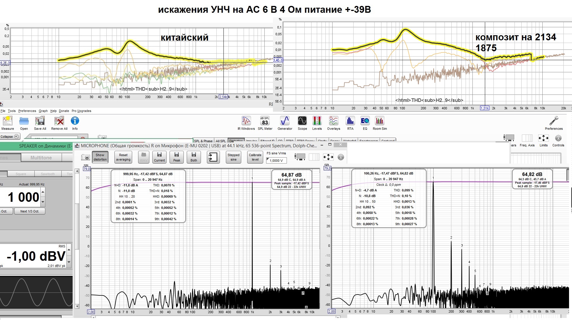Decrease the dBV level using down arrow
572x320 pixels.
click(x=69, y=262)
